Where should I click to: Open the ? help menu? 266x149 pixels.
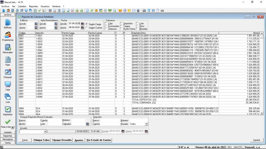pyautogui.click(x=64, y=6)
